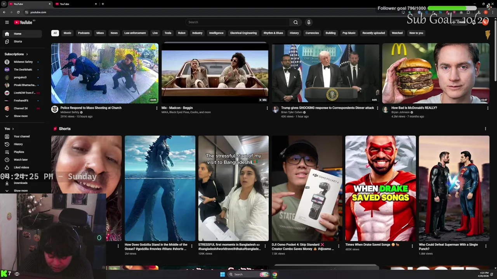Open the Chrome downloads icon

(479, 12)
